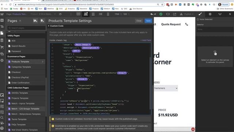The height and width of the screenshot is (132, 234).
Task: Click the green changes saved status icon
Action: click(161, 14)
